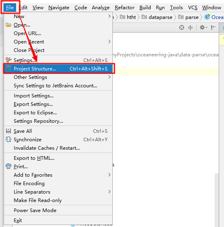This screenshot has height=227, width=224.
Task: Click the Open folder icon
Action: (x=8, y=25)
